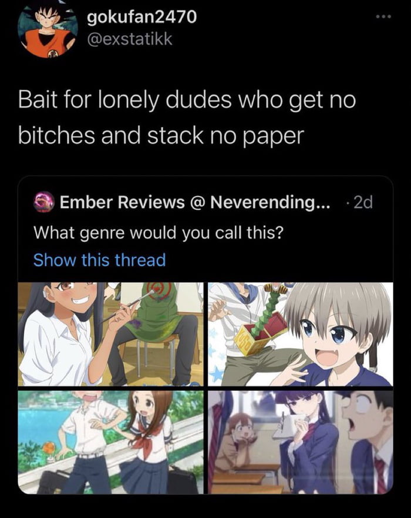Select the 'What genre would you call this?' text
Image resolution: width=411 pixels, height=518 pixels.
(159, 233)
